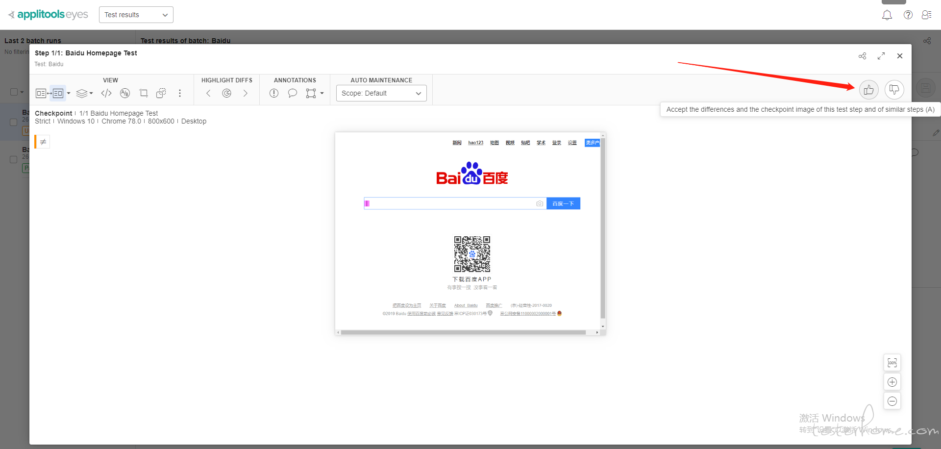Click the Baidu checkpoint screenshot thumbnail

(470, 234)
